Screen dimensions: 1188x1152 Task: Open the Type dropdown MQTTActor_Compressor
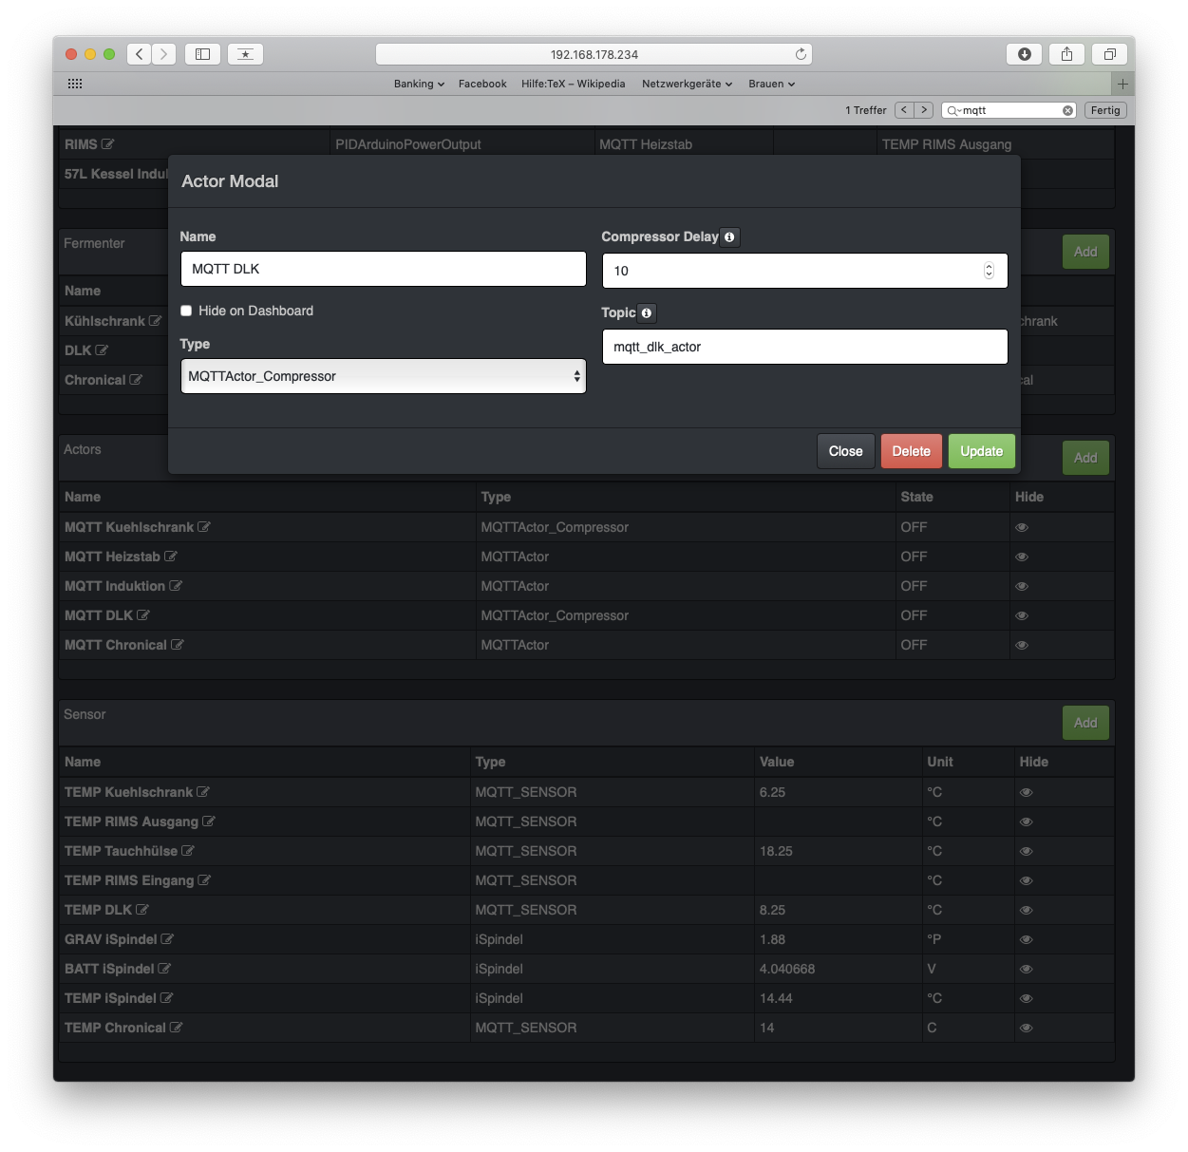point(383,376)
